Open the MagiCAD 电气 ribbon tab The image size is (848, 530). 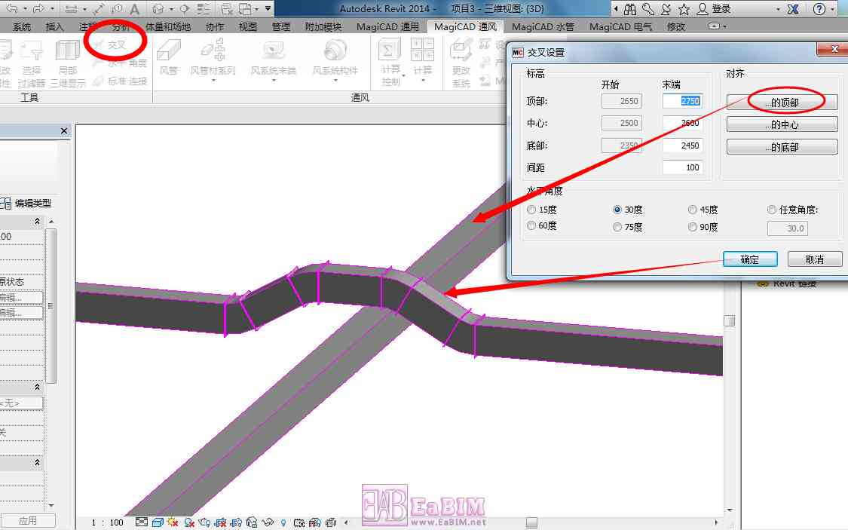(620, 26)
